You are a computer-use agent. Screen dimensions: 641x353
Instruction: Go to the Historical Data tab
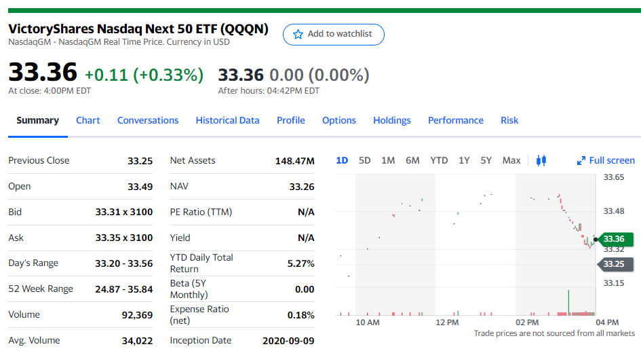228,120
